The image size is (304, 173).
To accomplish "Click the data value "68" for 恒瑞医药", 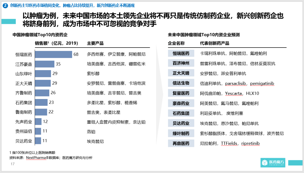I will tap(76, 55).
